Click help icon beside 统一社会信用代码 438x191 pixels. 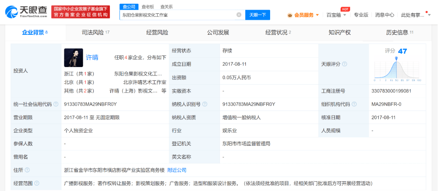(x=56, y=104)
